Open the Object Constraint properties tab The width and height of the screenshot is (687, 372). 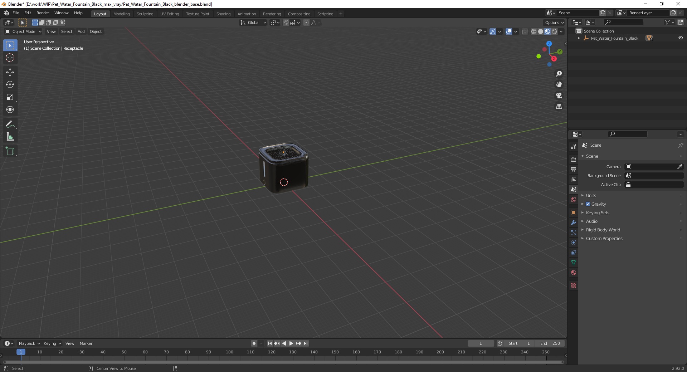pos(574,253)
